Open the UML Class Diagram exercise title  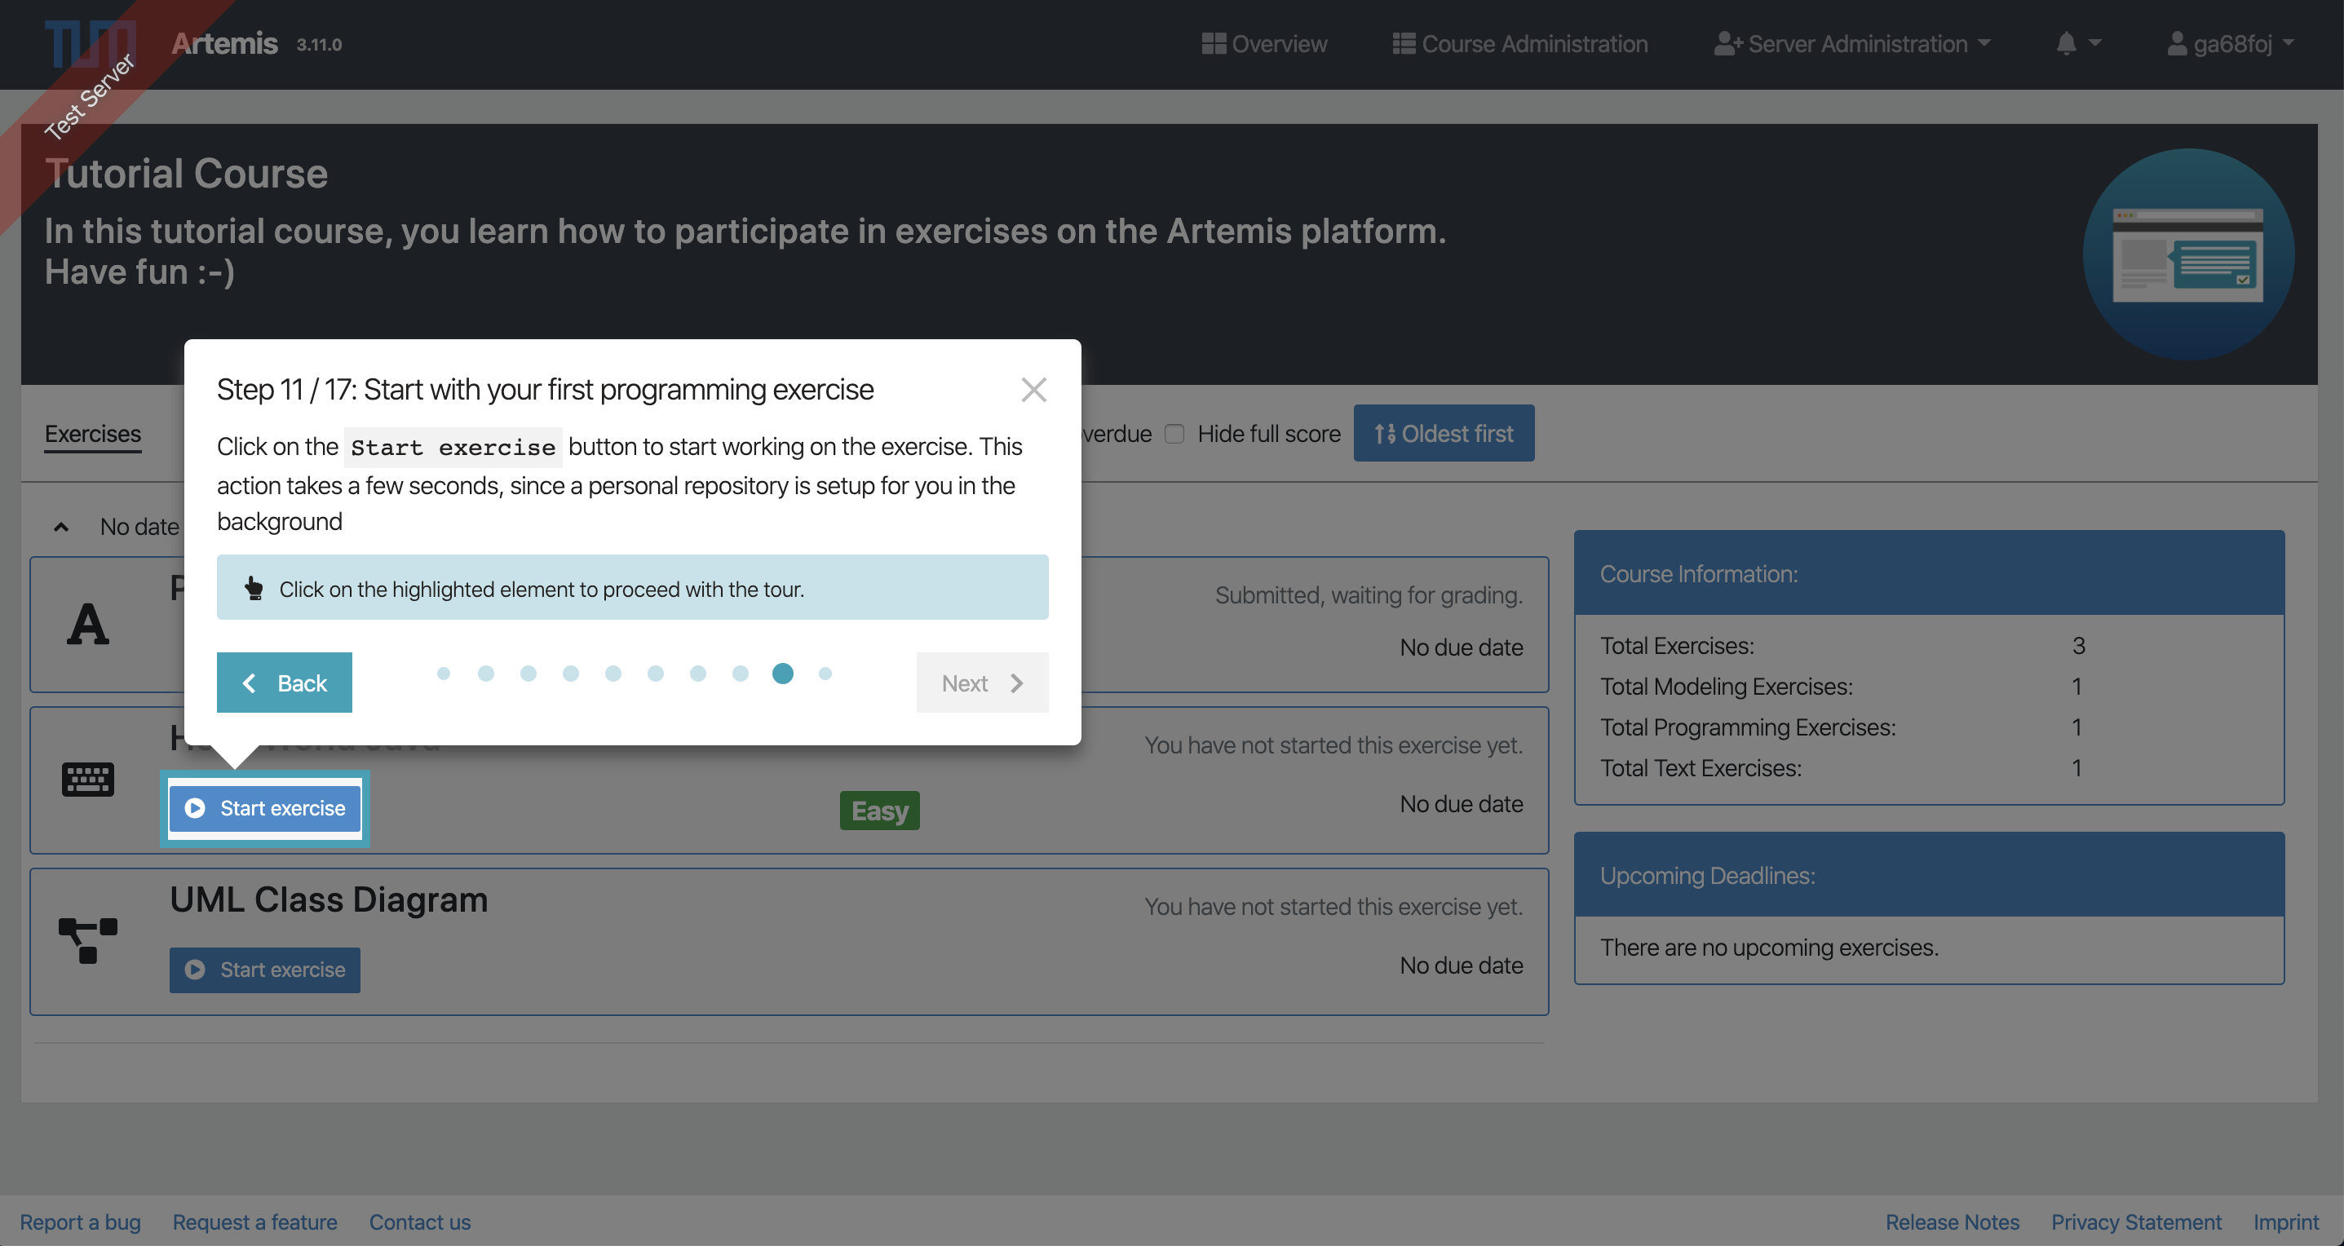click(329, 899)
